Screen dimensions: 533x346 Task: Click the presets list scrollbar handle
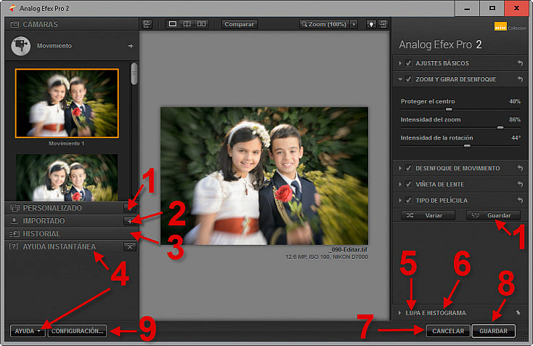(134, 73)
